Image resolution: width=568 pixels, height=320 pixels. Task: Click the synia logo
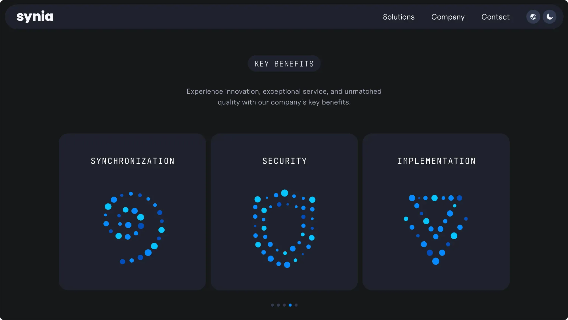pyautogui.click(x=35, y=17)
